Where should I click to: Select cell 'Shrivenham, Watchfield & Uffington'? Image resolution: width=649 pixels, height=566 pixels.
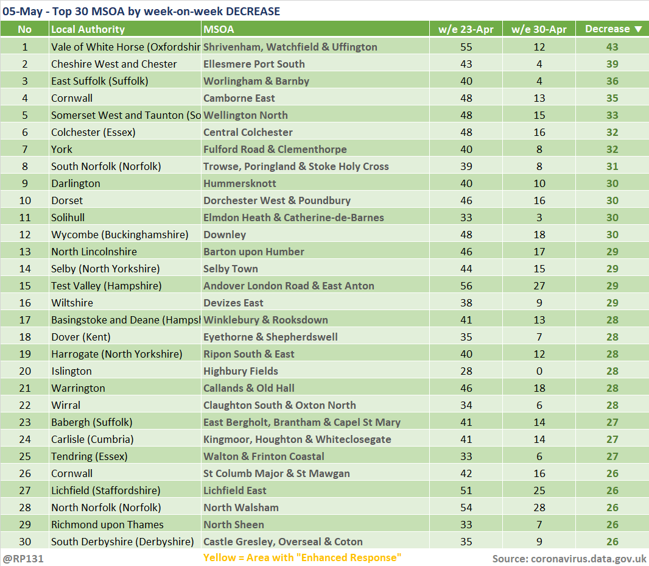[x=315, y=47]
